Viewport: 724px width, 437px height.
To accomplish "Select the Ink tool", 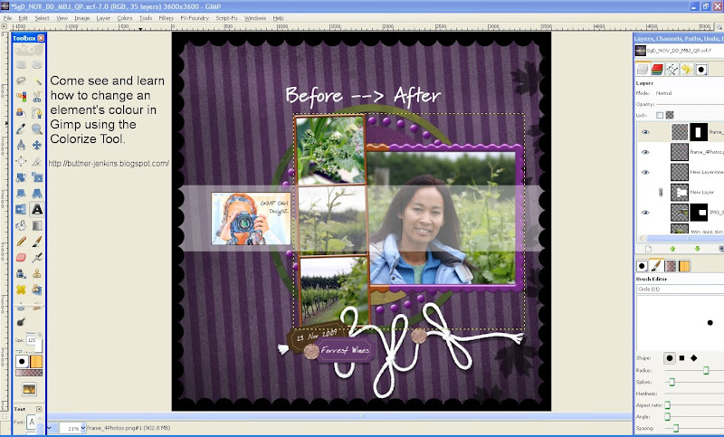I will click(x=21, y=273).
